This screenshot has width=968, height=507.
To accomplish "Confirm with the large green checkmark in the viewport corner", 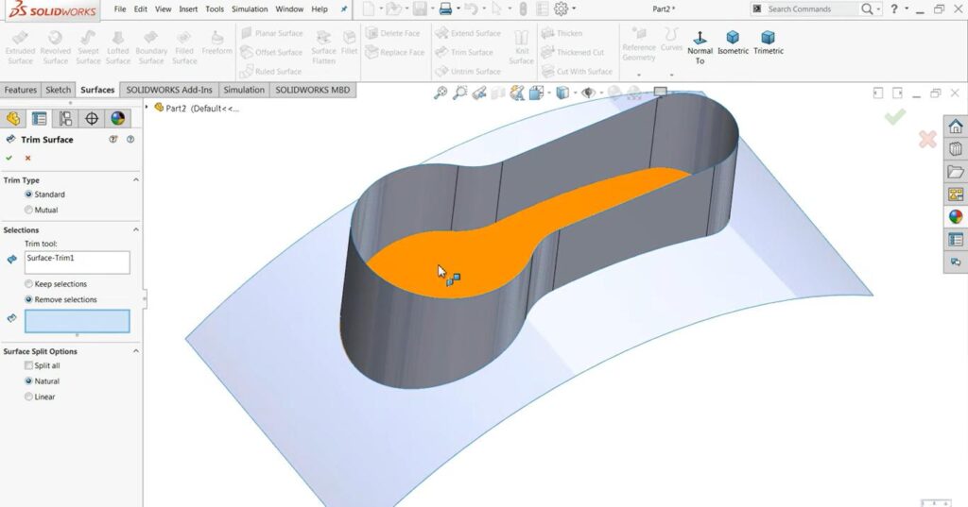I will 895,116.
